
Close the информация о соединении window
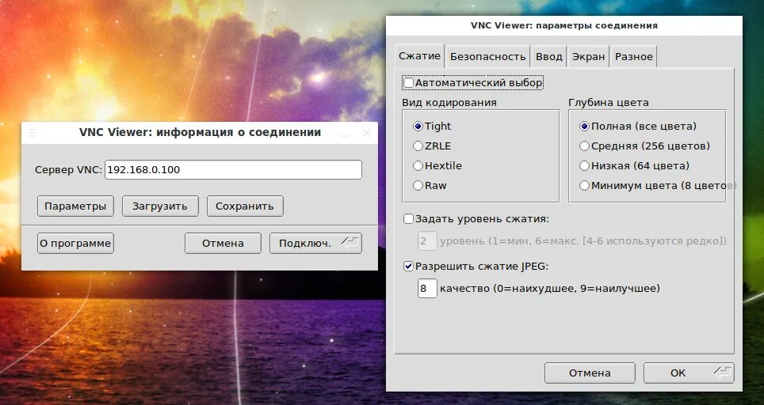point(368,133)
